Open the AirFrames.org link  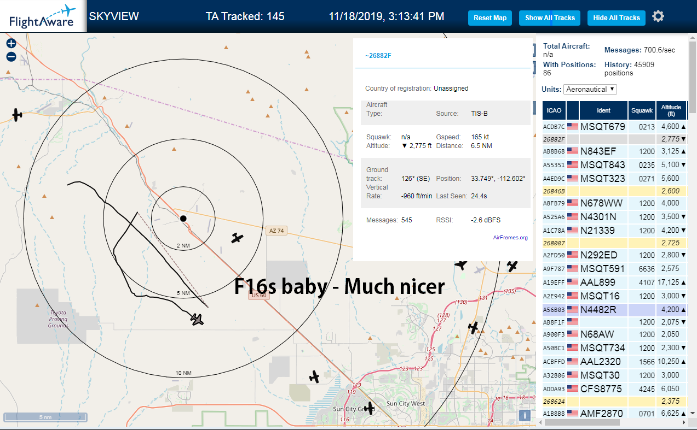[x=510, y=238]
